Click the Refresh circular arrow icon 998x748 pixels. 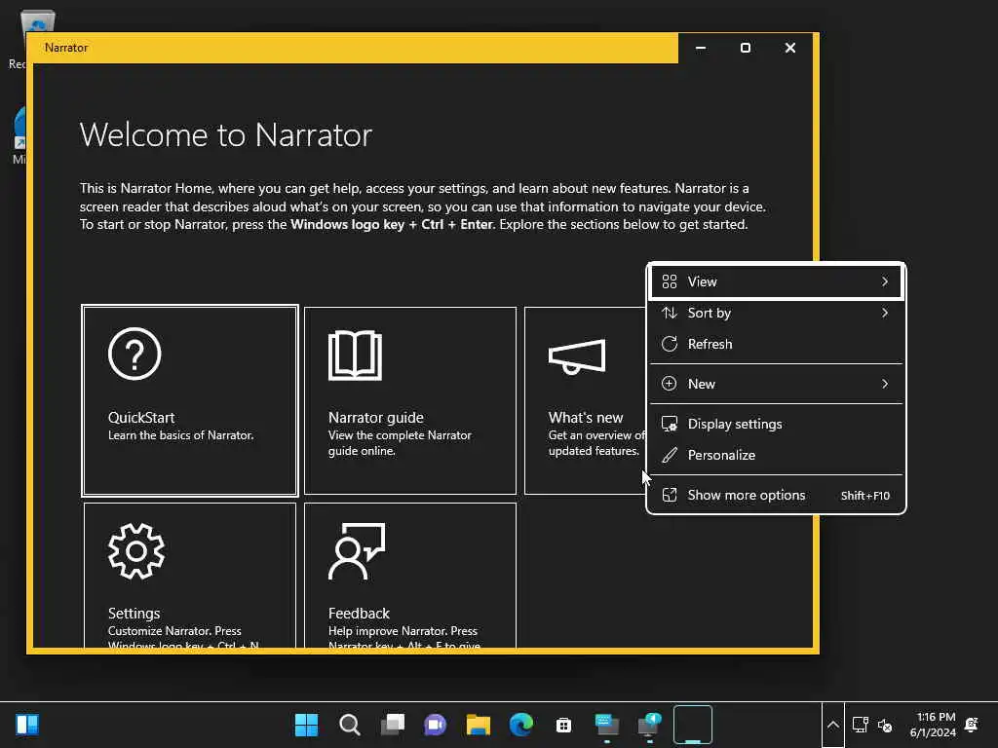[669, 344]
